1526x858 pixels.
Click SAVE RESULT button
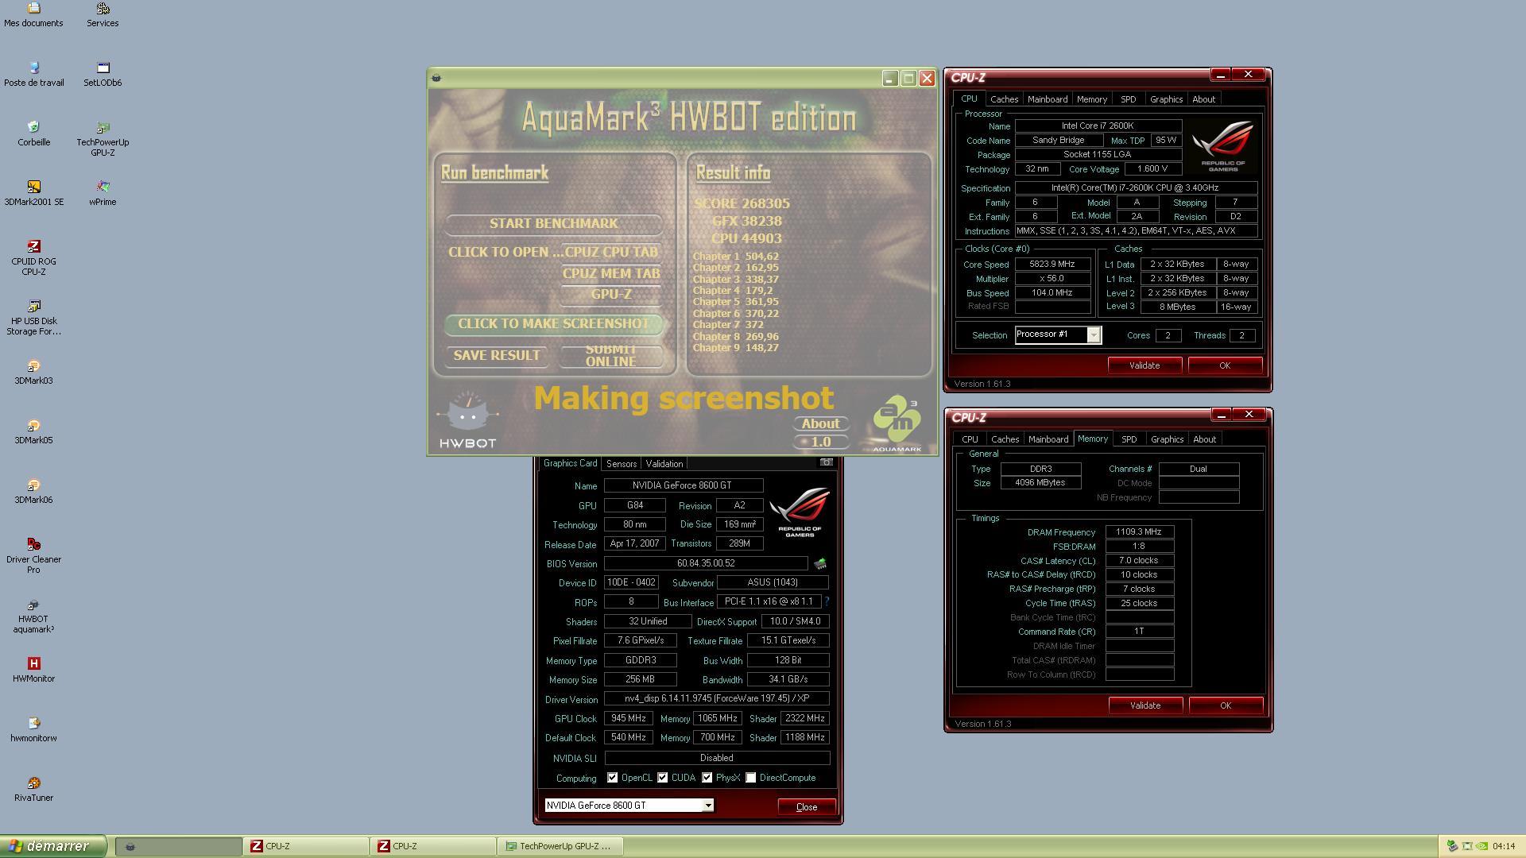pos(497,356)
